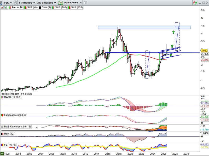
Task: Open Blai5 Koncorde v.09 (15) label
Action: coord(18,127)
